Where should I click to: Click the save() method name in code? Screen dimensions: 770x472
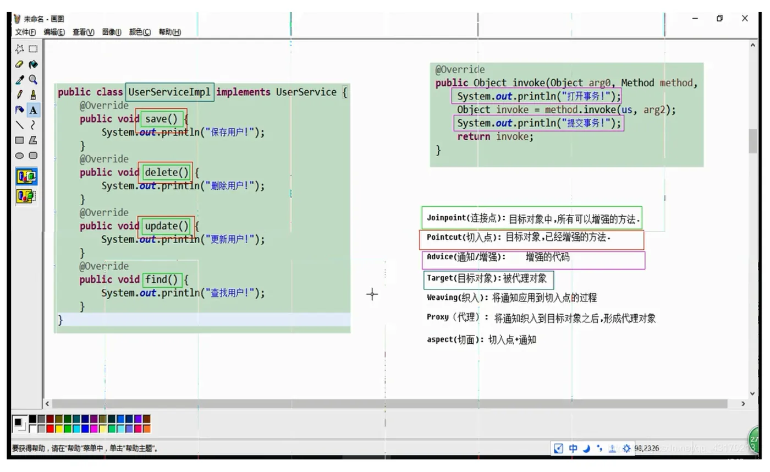click(x=161, y=119)
